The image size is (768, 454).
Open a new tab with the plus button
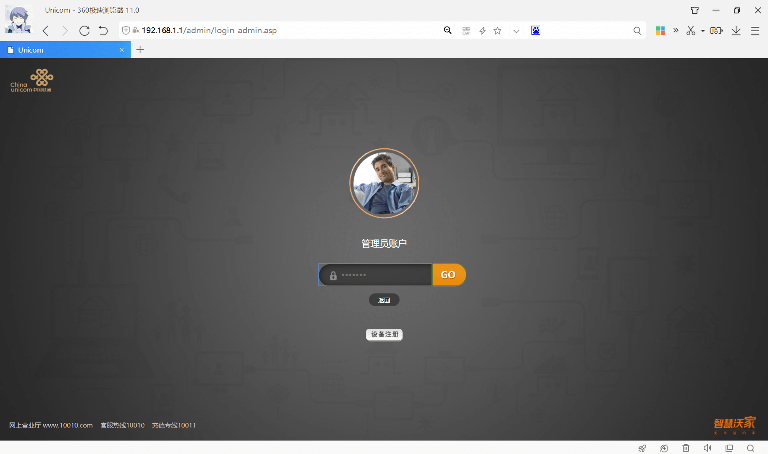140,50
